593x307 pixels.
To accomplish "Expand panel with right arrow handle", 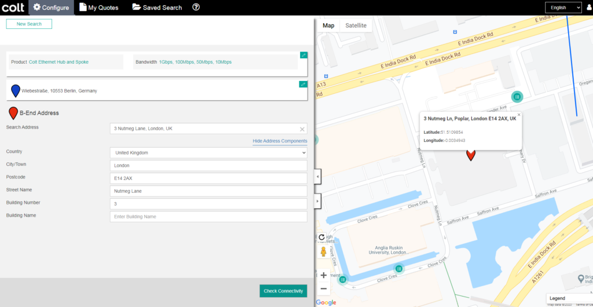I will (x=318, y=201).
